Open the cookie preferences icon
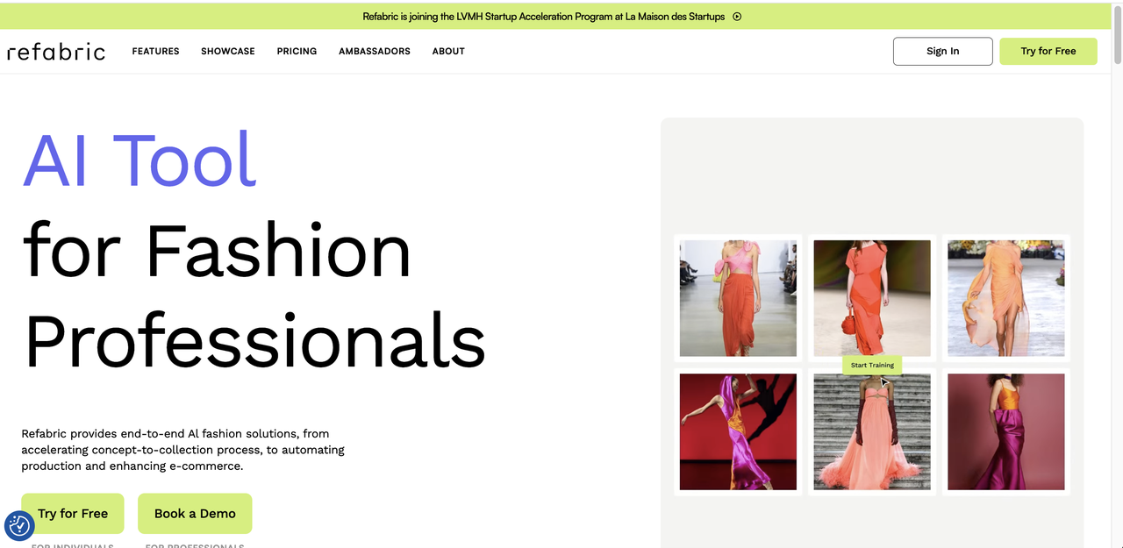 (x=19, y=525)
